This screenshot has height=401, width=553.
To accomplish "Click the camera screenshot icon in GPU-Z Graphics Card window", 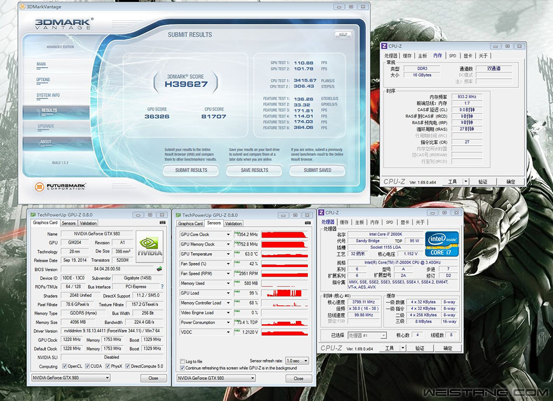I will click(x=163, y=222).
